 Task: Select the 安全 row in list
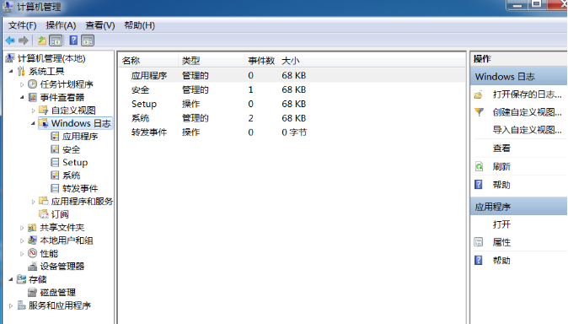[292, 89]
